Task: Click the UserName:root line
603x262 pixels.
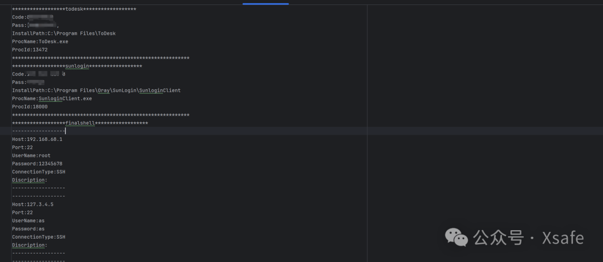Action: point(31,155)
